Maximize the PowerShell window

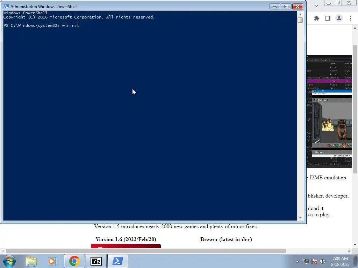click(286, 6)
